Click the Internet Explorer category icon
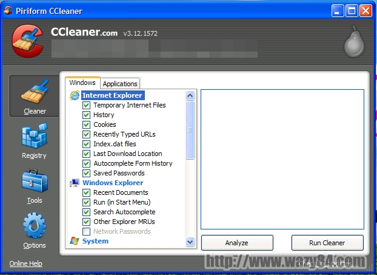This screenshot has height=275, width=377. (x=75, y=95)
